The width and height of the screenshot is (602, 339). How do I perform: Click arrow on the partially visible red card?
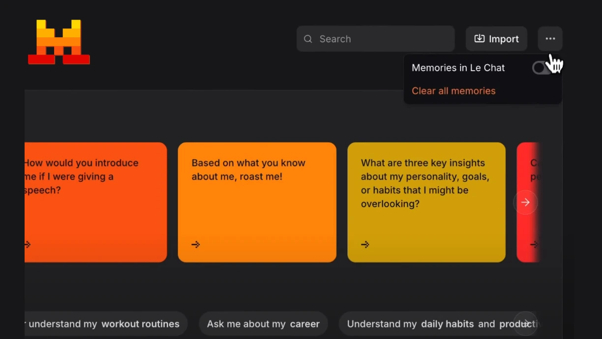pos(534,244)
